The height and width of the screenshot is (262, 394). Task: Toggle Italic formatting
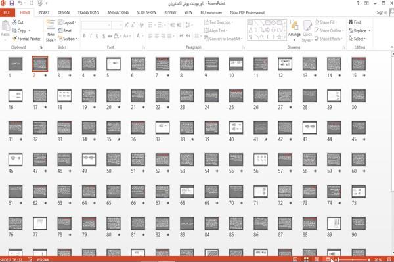click(x=91, y=36)
